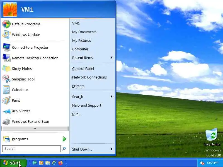Open the Recycle Bin on the desktop
Image resolution: width=223 pixels, height=167 pixels.
coord(212,137)
